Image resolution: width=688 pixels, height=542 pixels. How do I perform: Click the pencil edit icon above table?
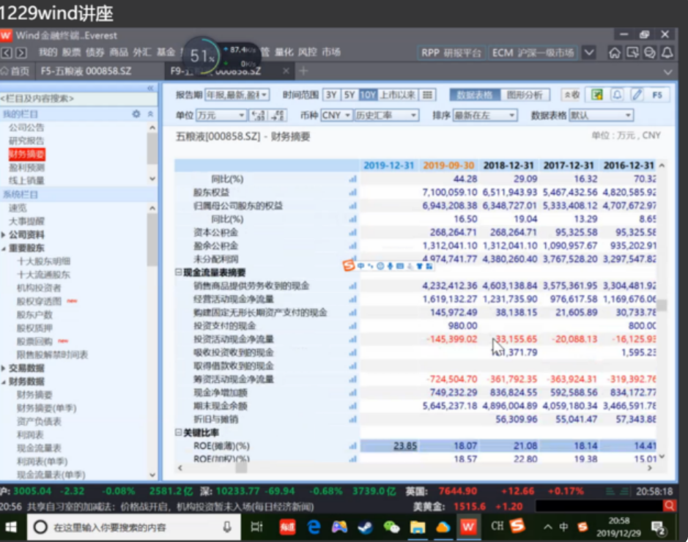tap(637, 94)
